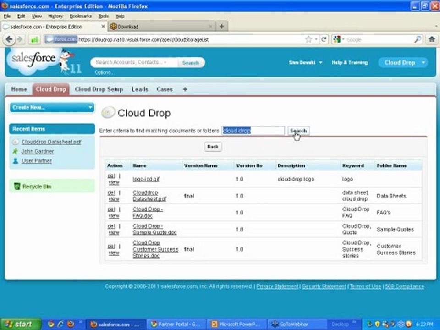The image size is (440, 330).
Task: Click del for logo-iod.gif row
Action: 111,176
